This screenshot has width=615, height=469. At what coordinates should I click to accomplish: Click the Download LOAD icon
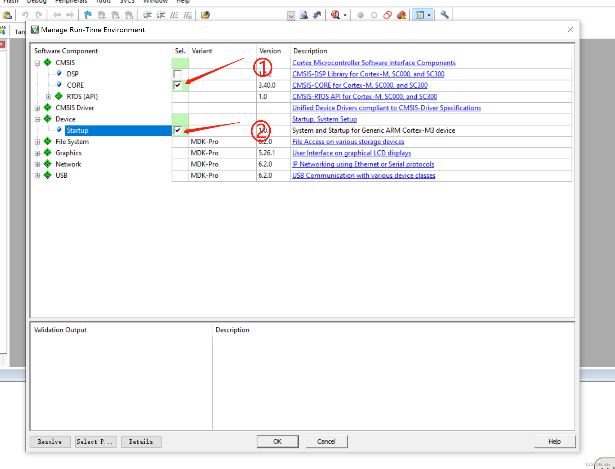pos(3,31)
